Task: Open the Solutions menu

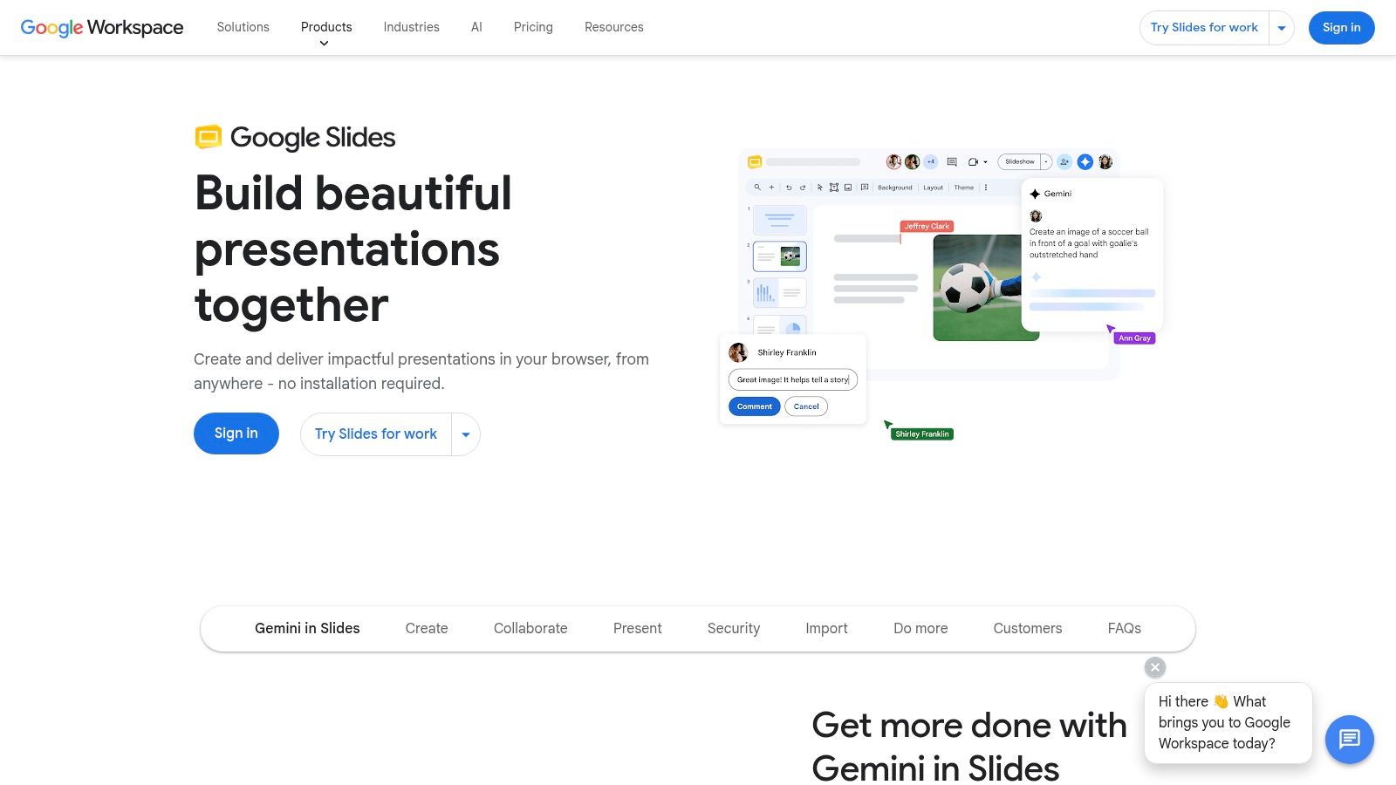Action: tap(243, 27)
